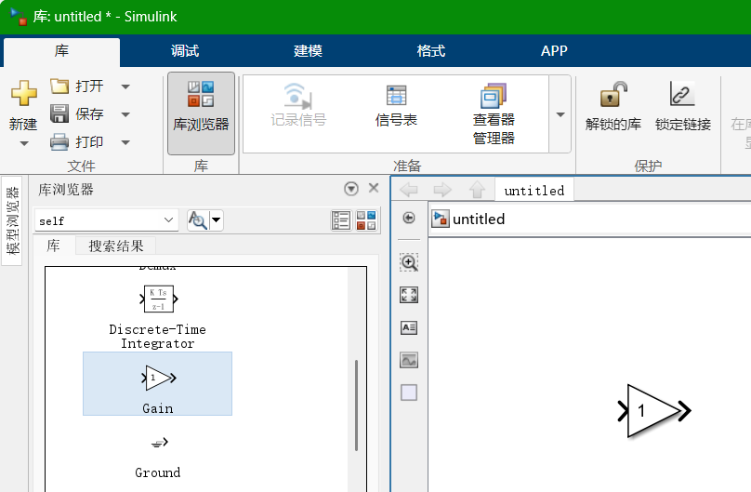Image resolution: width=751 pixels, height=492 pixels.
Task: Switch to block icon grid view
Action: (366, 220)
